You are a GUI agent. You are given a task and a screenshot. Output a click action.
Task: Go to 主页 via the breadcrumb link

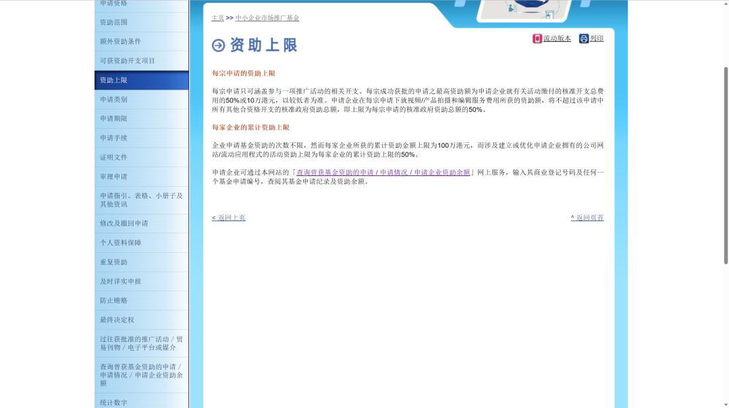tap(217, 18)
